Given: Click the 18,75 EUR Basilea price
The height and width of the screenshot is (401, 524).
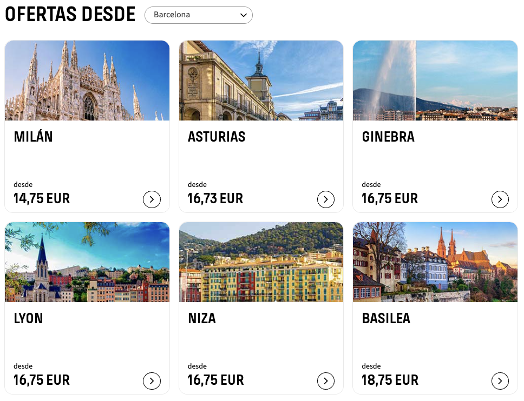Looking at the screenshot, I should click(390, 380).
